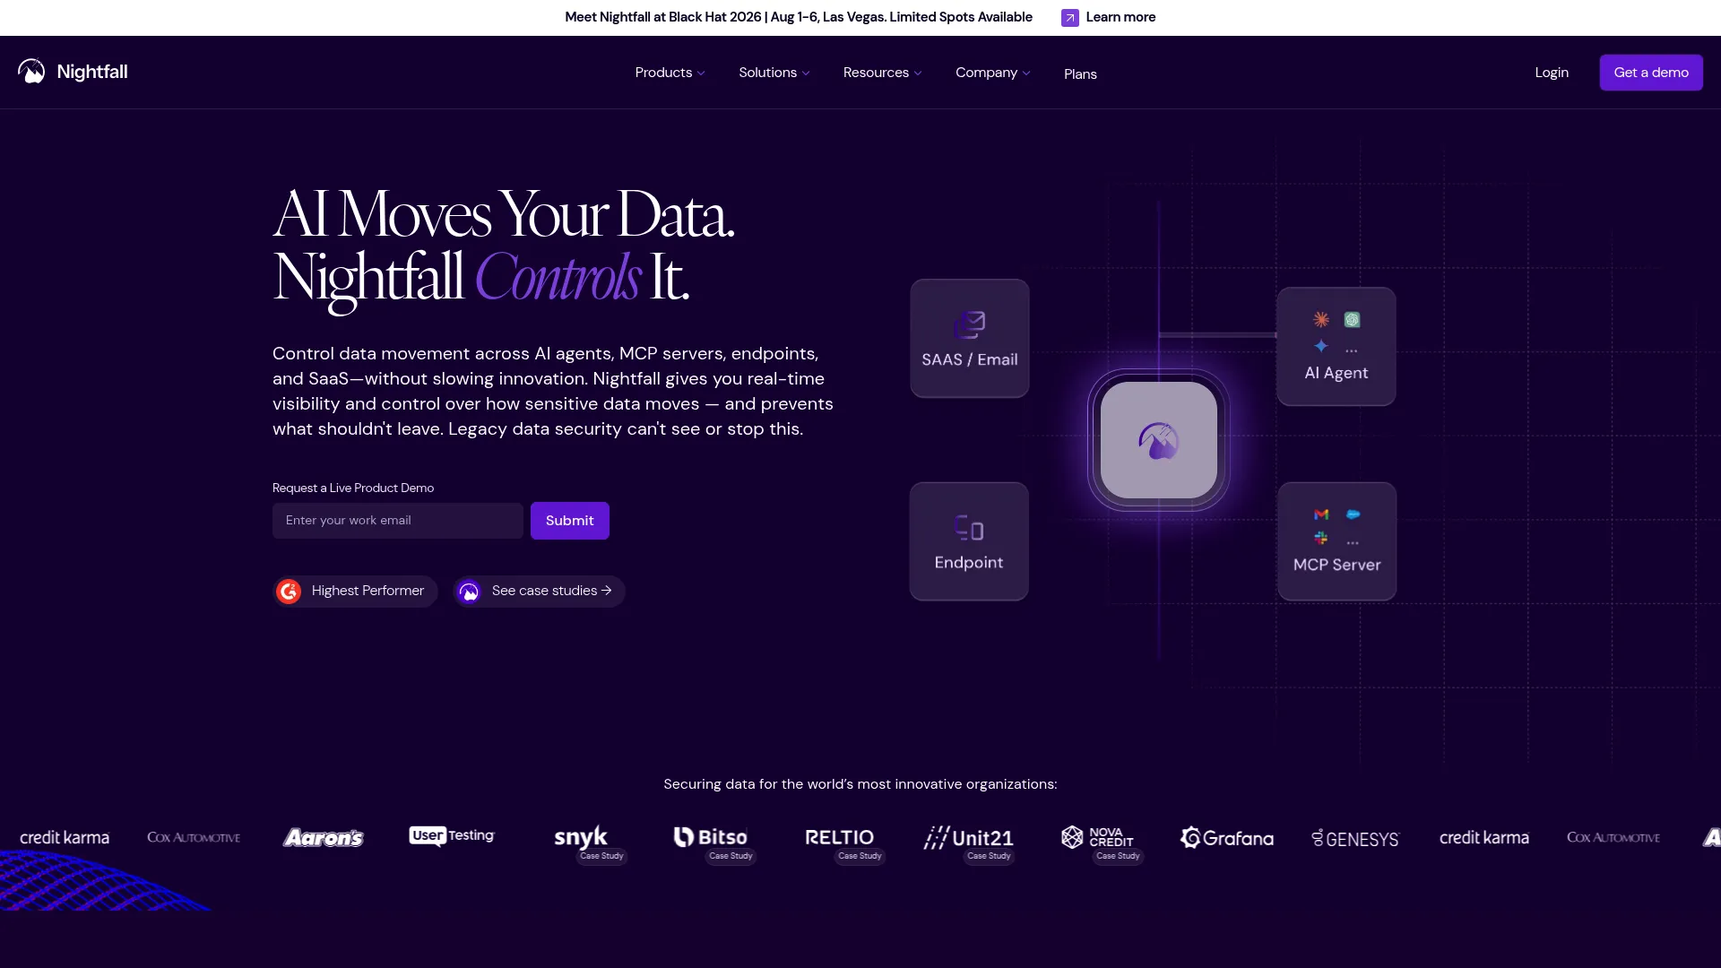
Task: Click the Nightfall wordmark in the header
Action: coord(92,72)
